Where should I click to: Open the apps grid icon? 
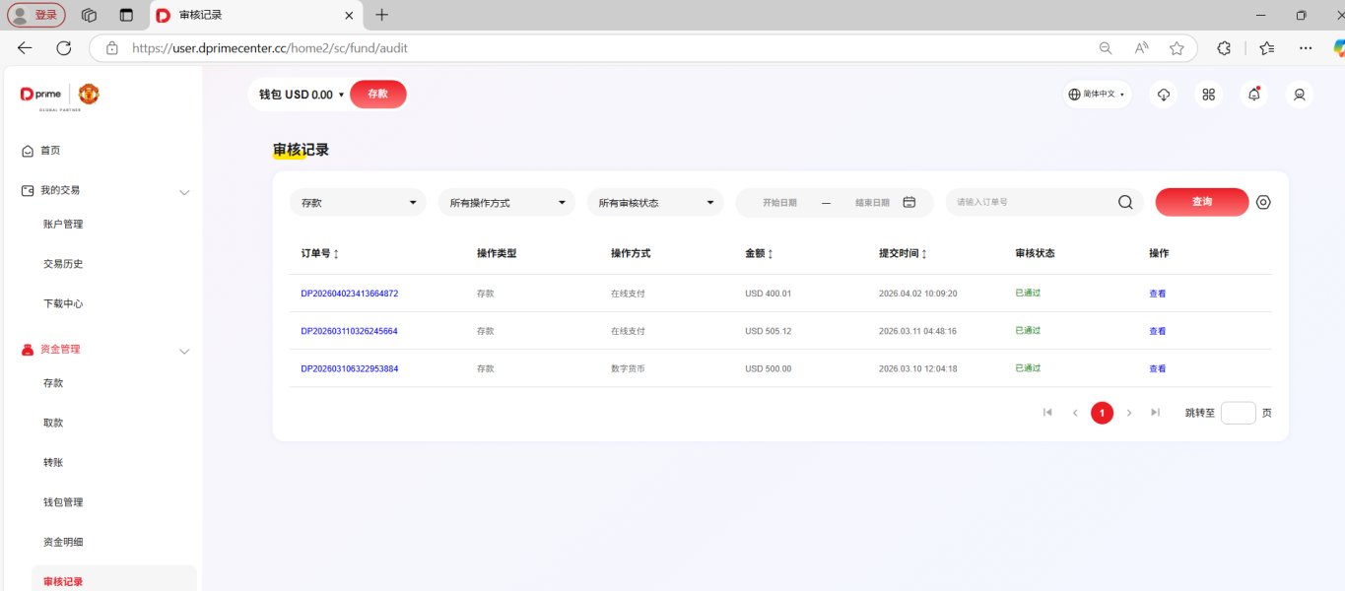point(1208,95)
